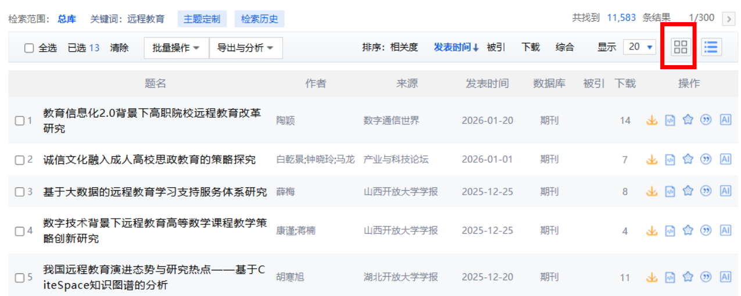Viewport: 741px width, 296px height.
Task: Click the AI icon for article 1
Action: tap(725, 120)
